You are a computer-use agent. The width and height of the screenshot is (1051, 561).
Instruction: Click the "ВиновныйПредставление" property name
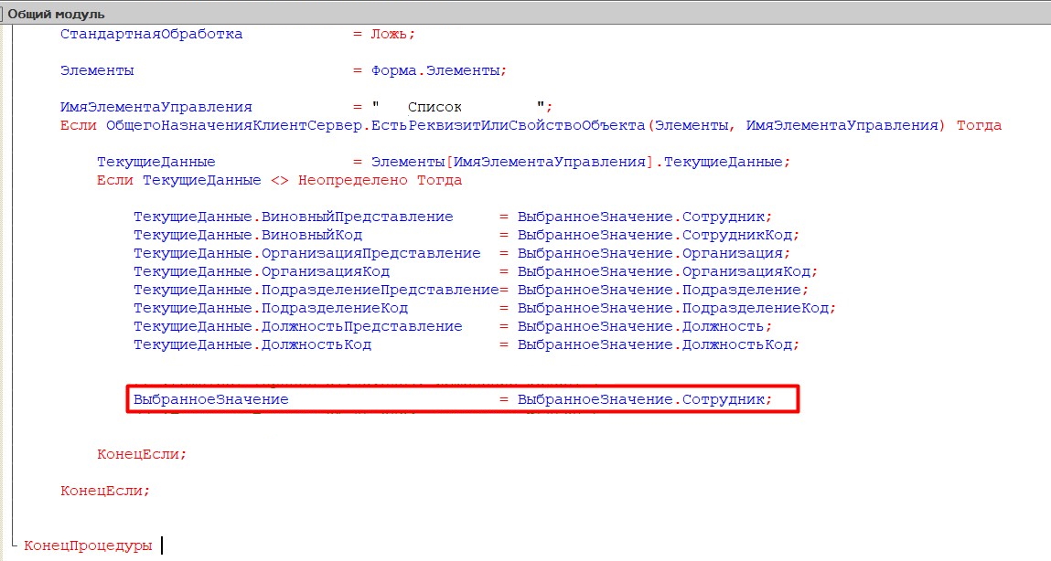tap(358, 217)
